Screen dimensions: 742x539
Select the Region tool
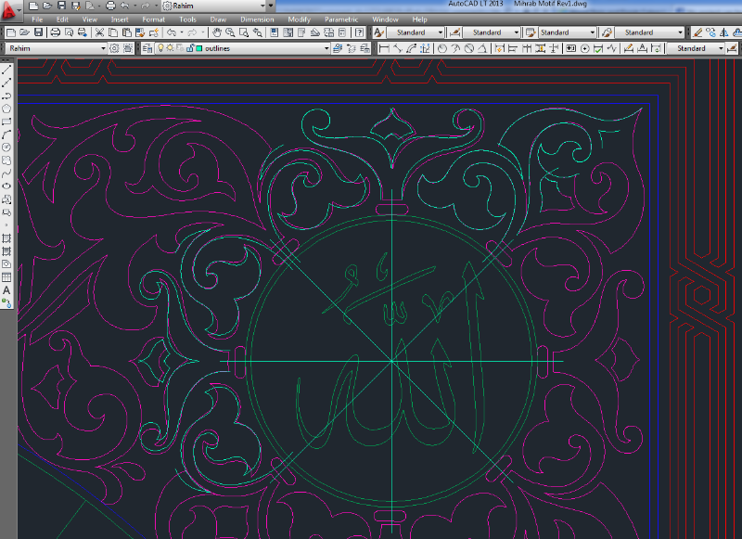pos(6,264)
